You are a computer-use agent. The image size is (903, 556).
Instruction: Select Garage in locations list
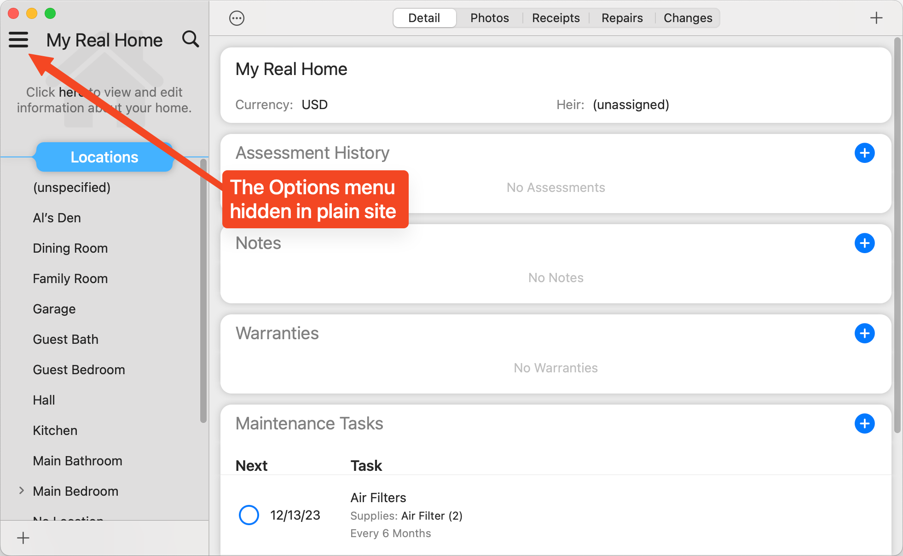point(54,309)
